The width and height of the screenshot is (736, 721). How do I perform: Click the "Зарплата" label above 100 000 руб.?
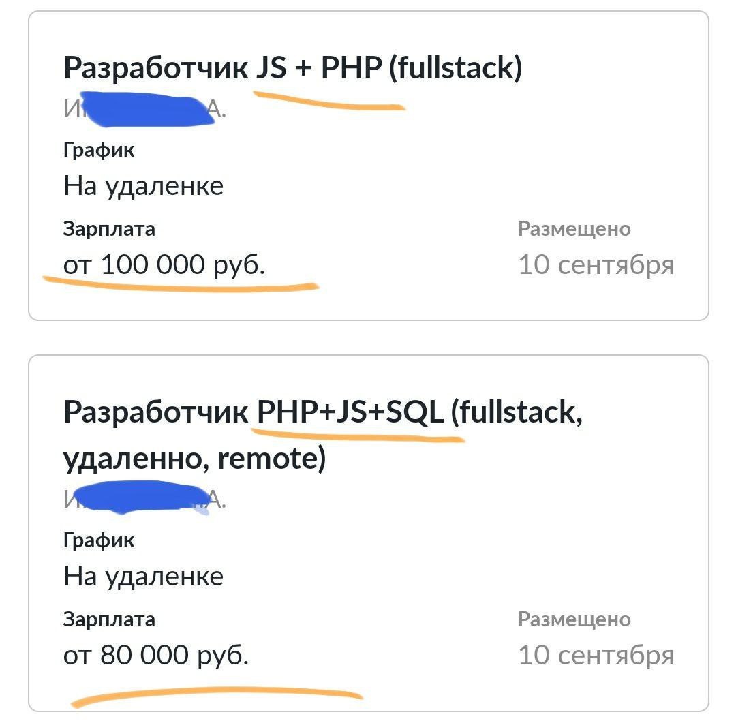(109, 229)
